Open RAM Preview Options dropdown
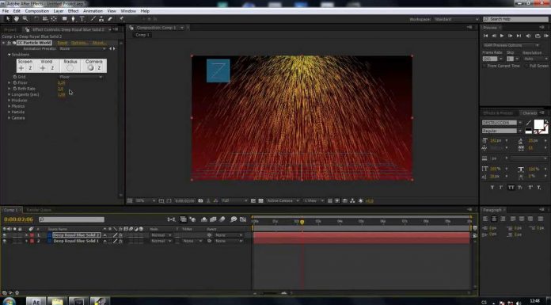Viewport: 551px width, 305px height. pyautogui.click(x=511, y=45)
